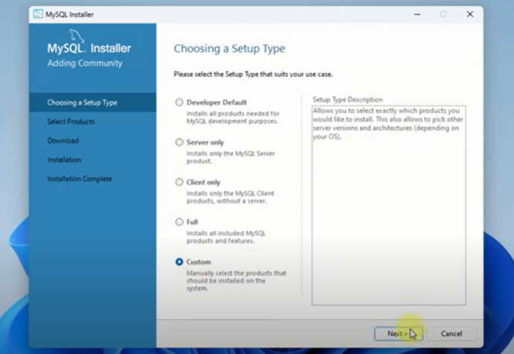Click the 'Server only' label text

[x=205, y=142]
